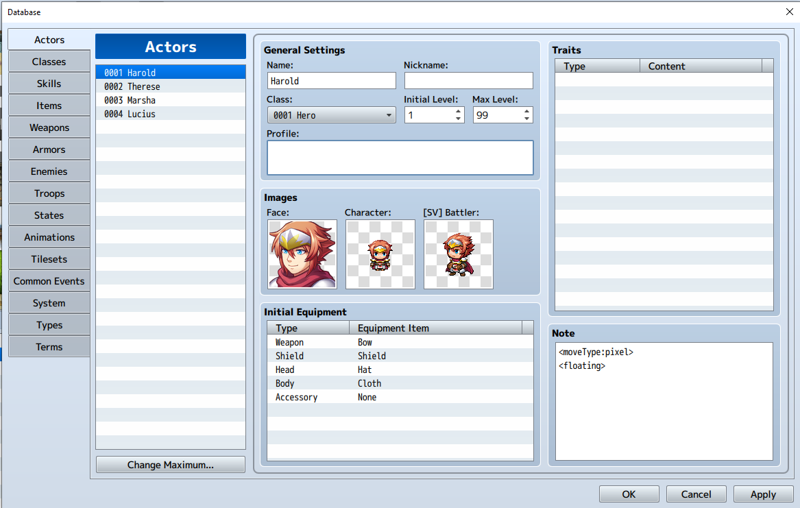
Task: Open the Skills section
Action: click(x=49, y=83)
